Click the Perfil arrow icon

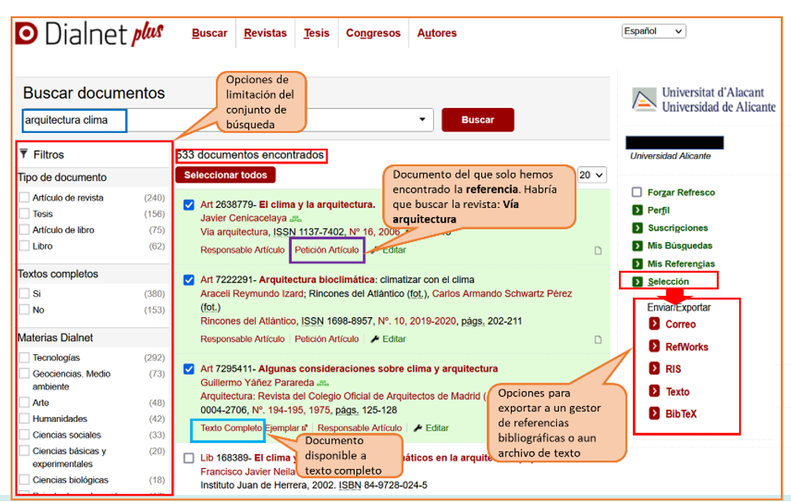coord(637,210)
